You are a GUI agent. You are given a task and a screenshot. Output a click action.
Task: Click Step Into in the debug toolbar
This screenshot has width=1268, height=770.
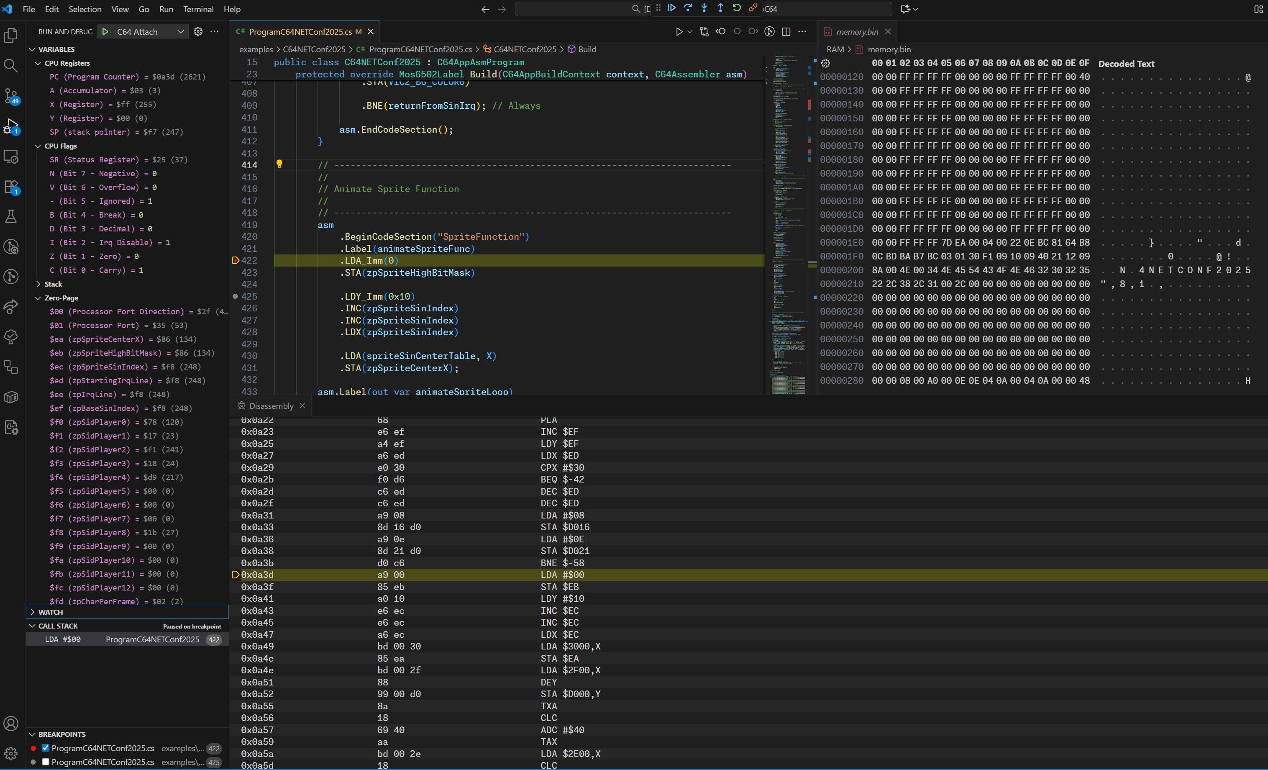point(704,8)
